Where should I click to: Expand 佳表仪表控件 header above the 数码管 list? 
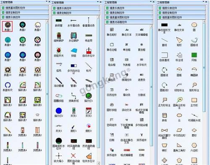click(76, 8)
